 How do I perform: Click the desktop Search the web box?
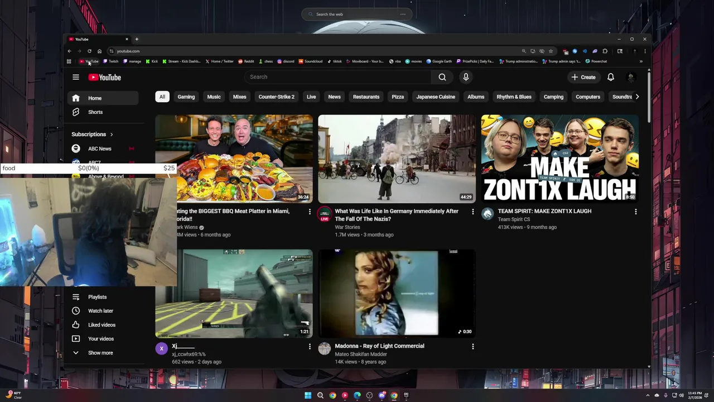click(x=357, y=15)
